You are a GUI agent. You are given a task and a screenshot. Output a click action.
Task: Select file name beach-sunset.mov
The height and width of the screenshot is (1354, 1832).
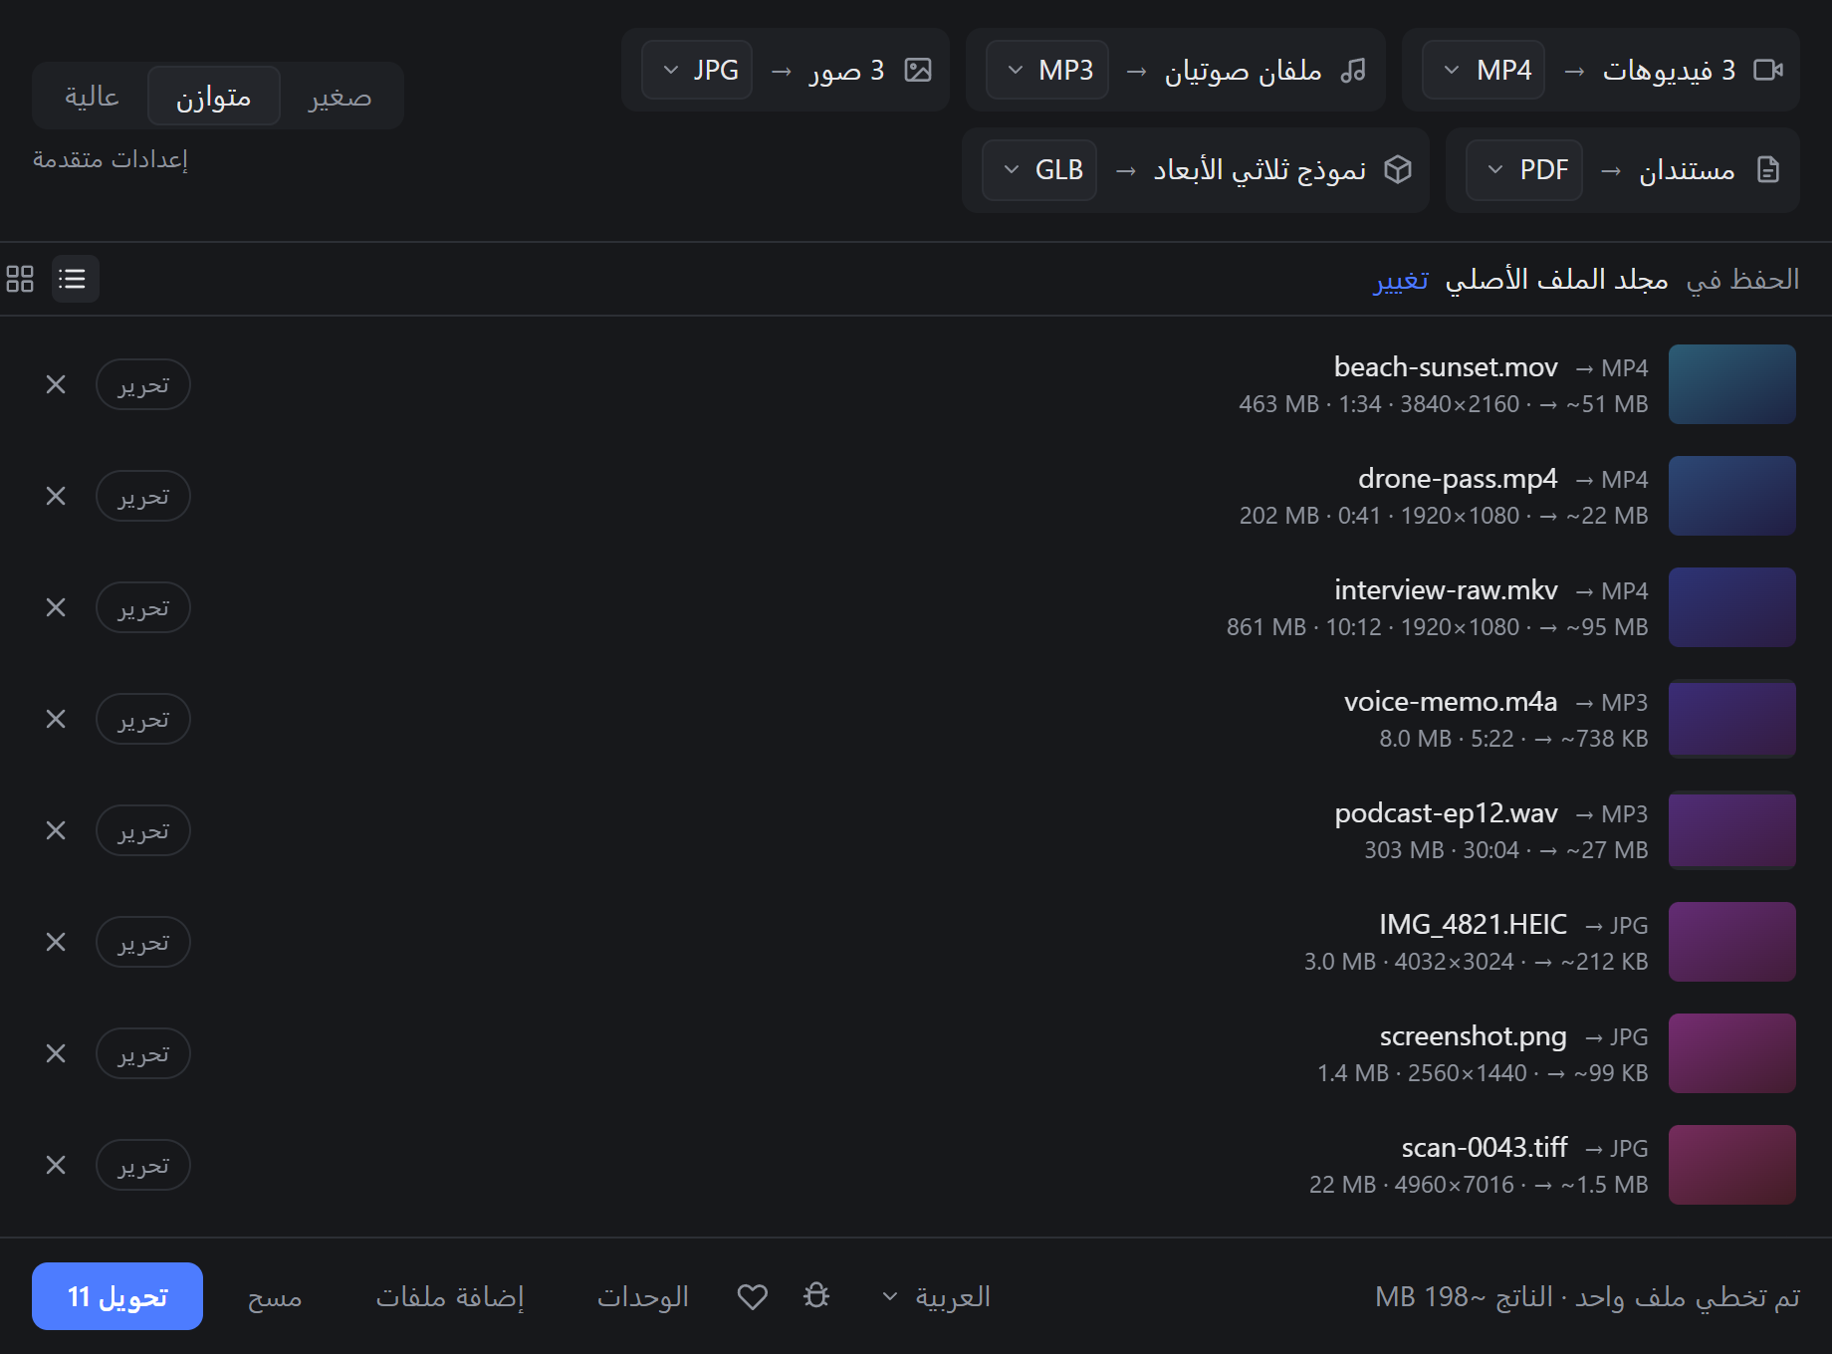pos(1446,367)
